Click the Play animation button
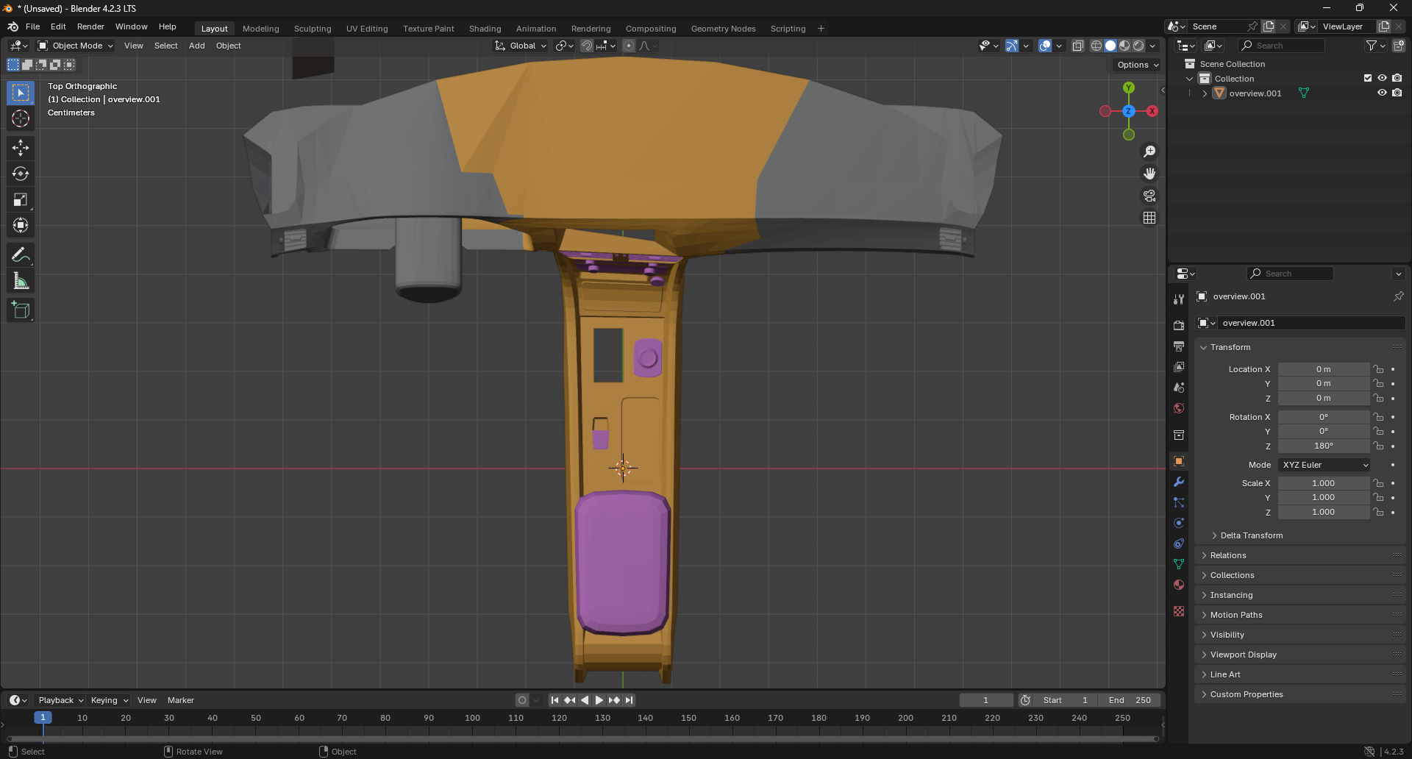 pyautogui.click(x=599, y=700)
